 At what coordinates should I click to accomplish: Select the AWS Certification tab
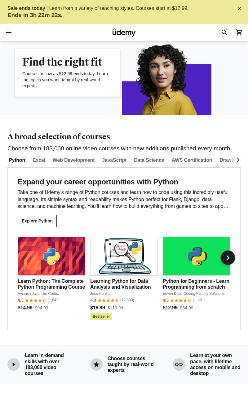[192, 160]
